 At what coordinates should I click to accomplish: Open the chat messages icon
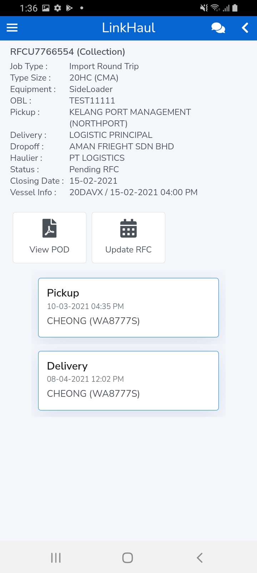pos(218,28)
